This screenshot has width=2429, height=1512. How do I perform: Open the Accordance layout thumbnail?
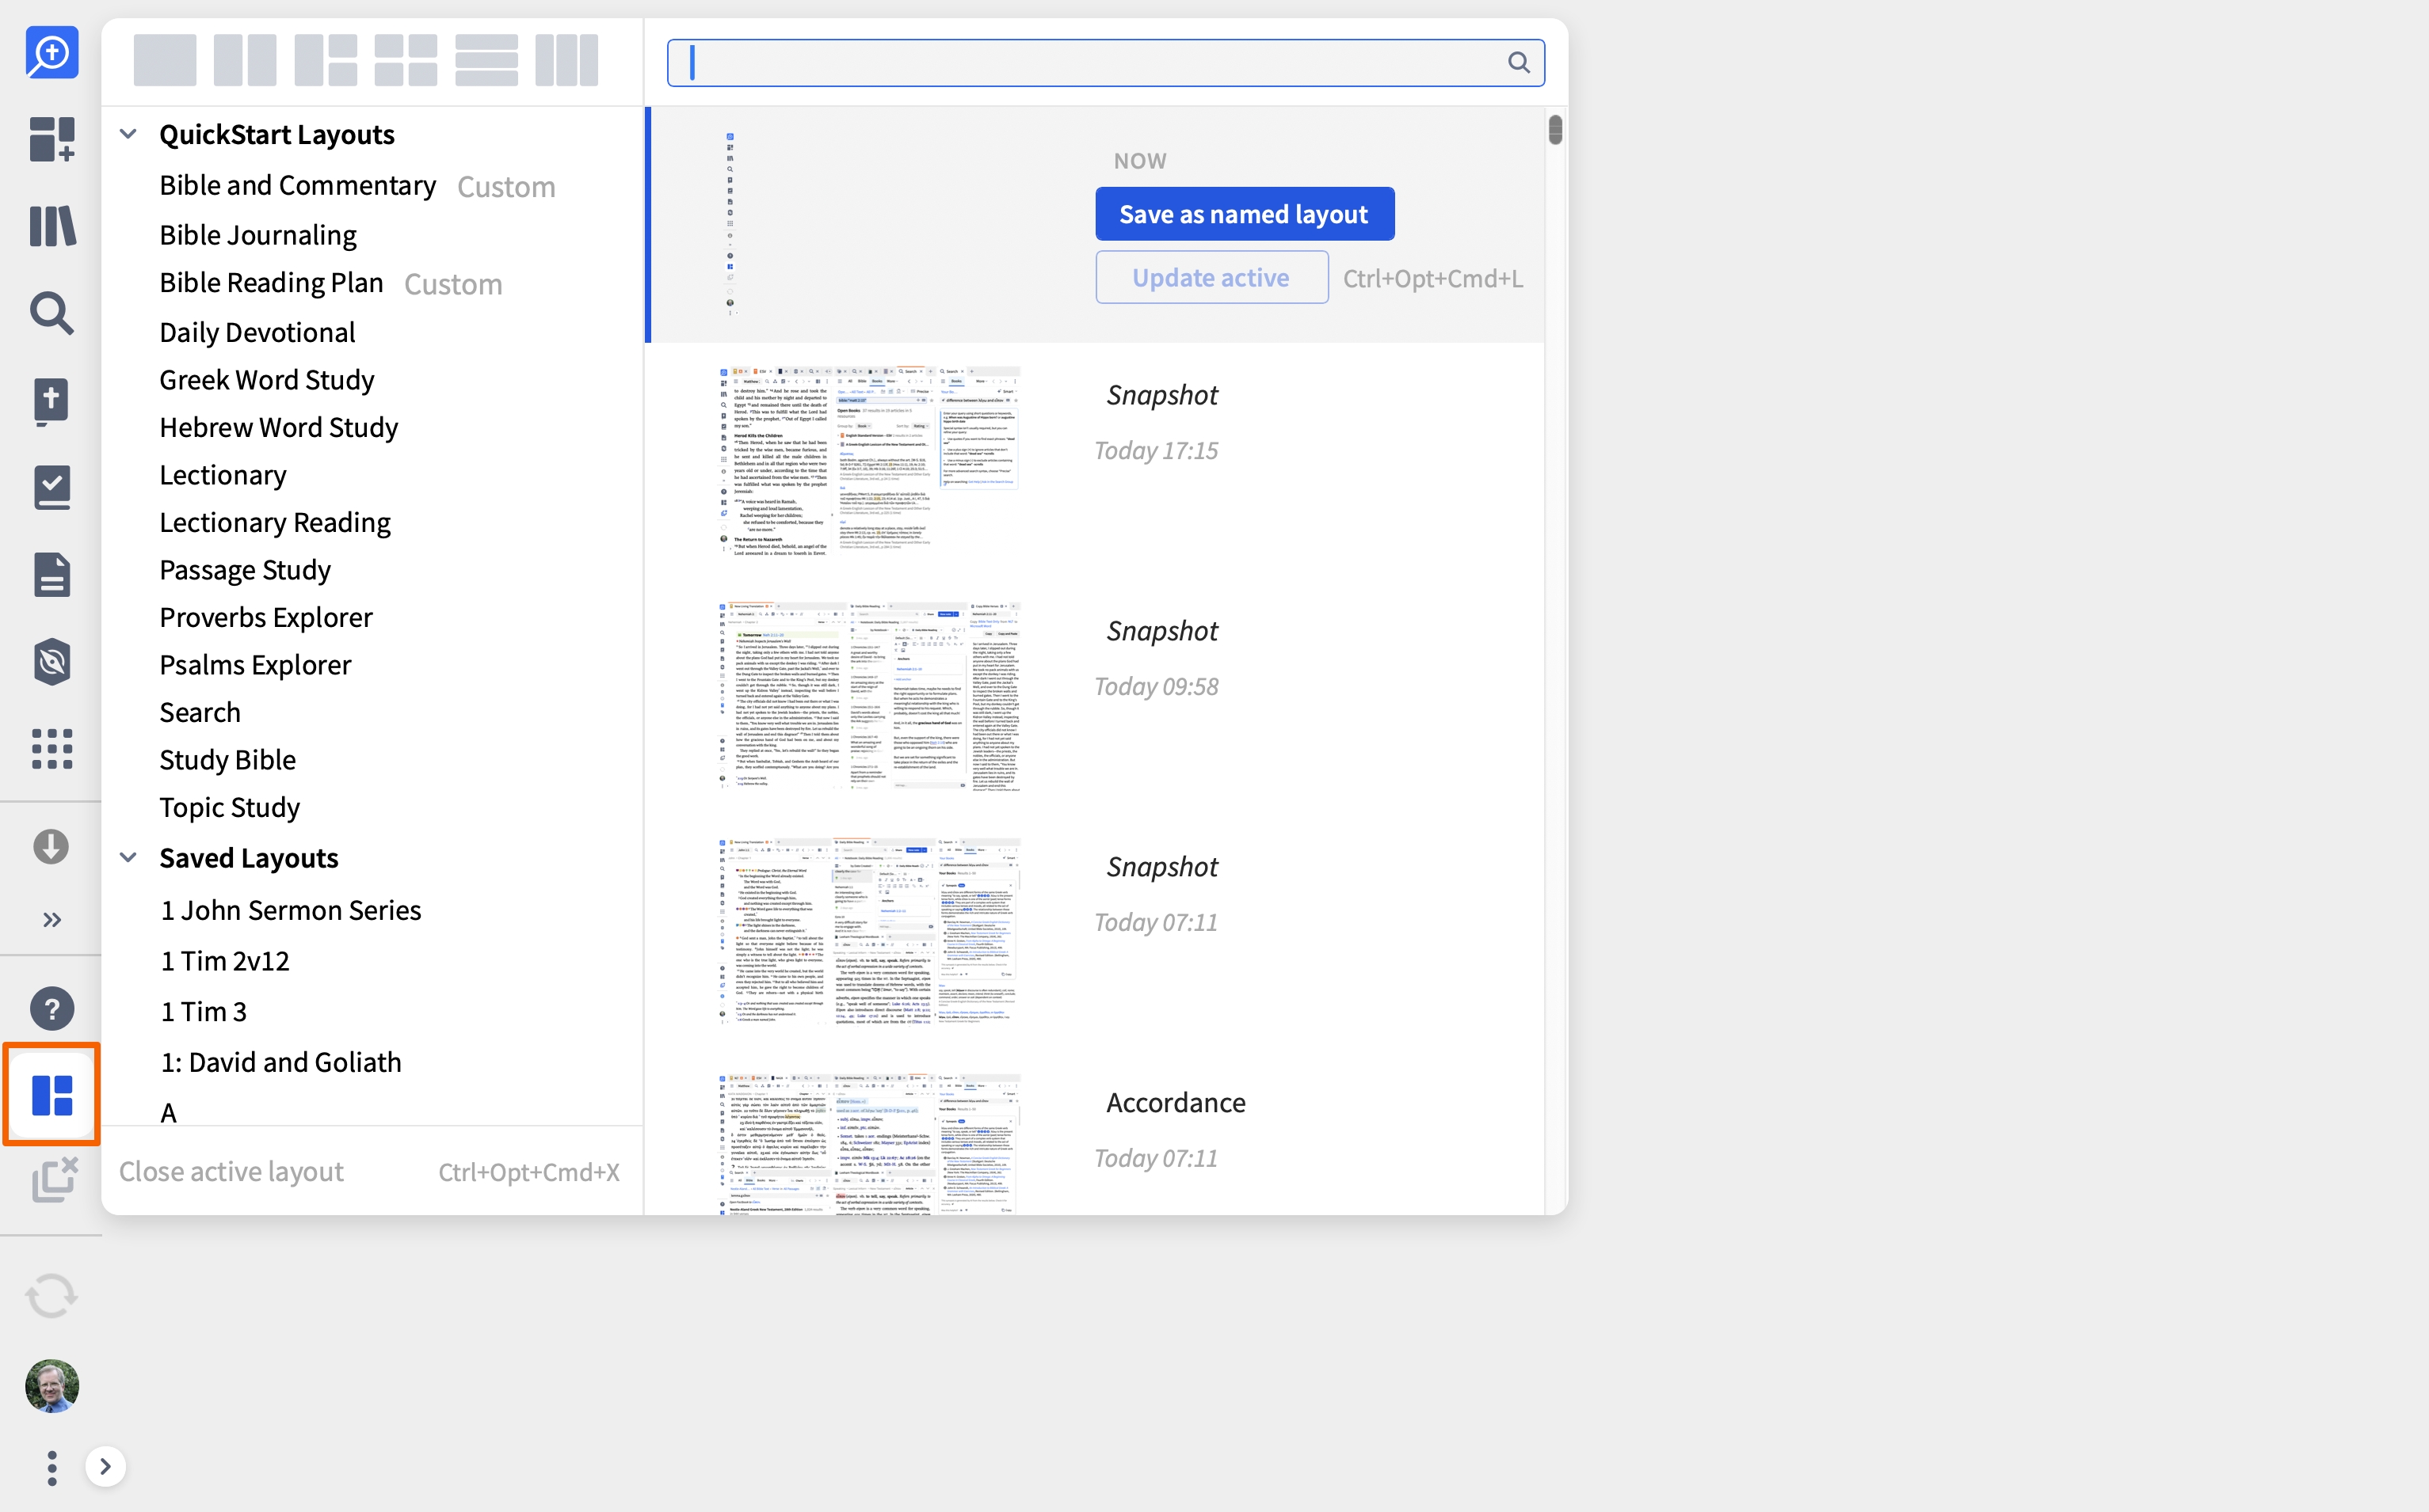(870, 1144)
